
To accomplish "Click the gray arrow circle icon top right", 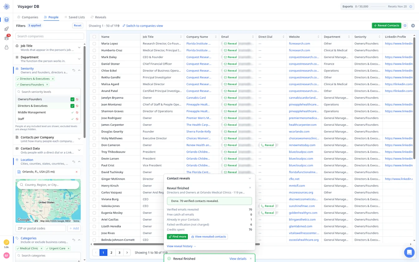I will click(413, 26).
